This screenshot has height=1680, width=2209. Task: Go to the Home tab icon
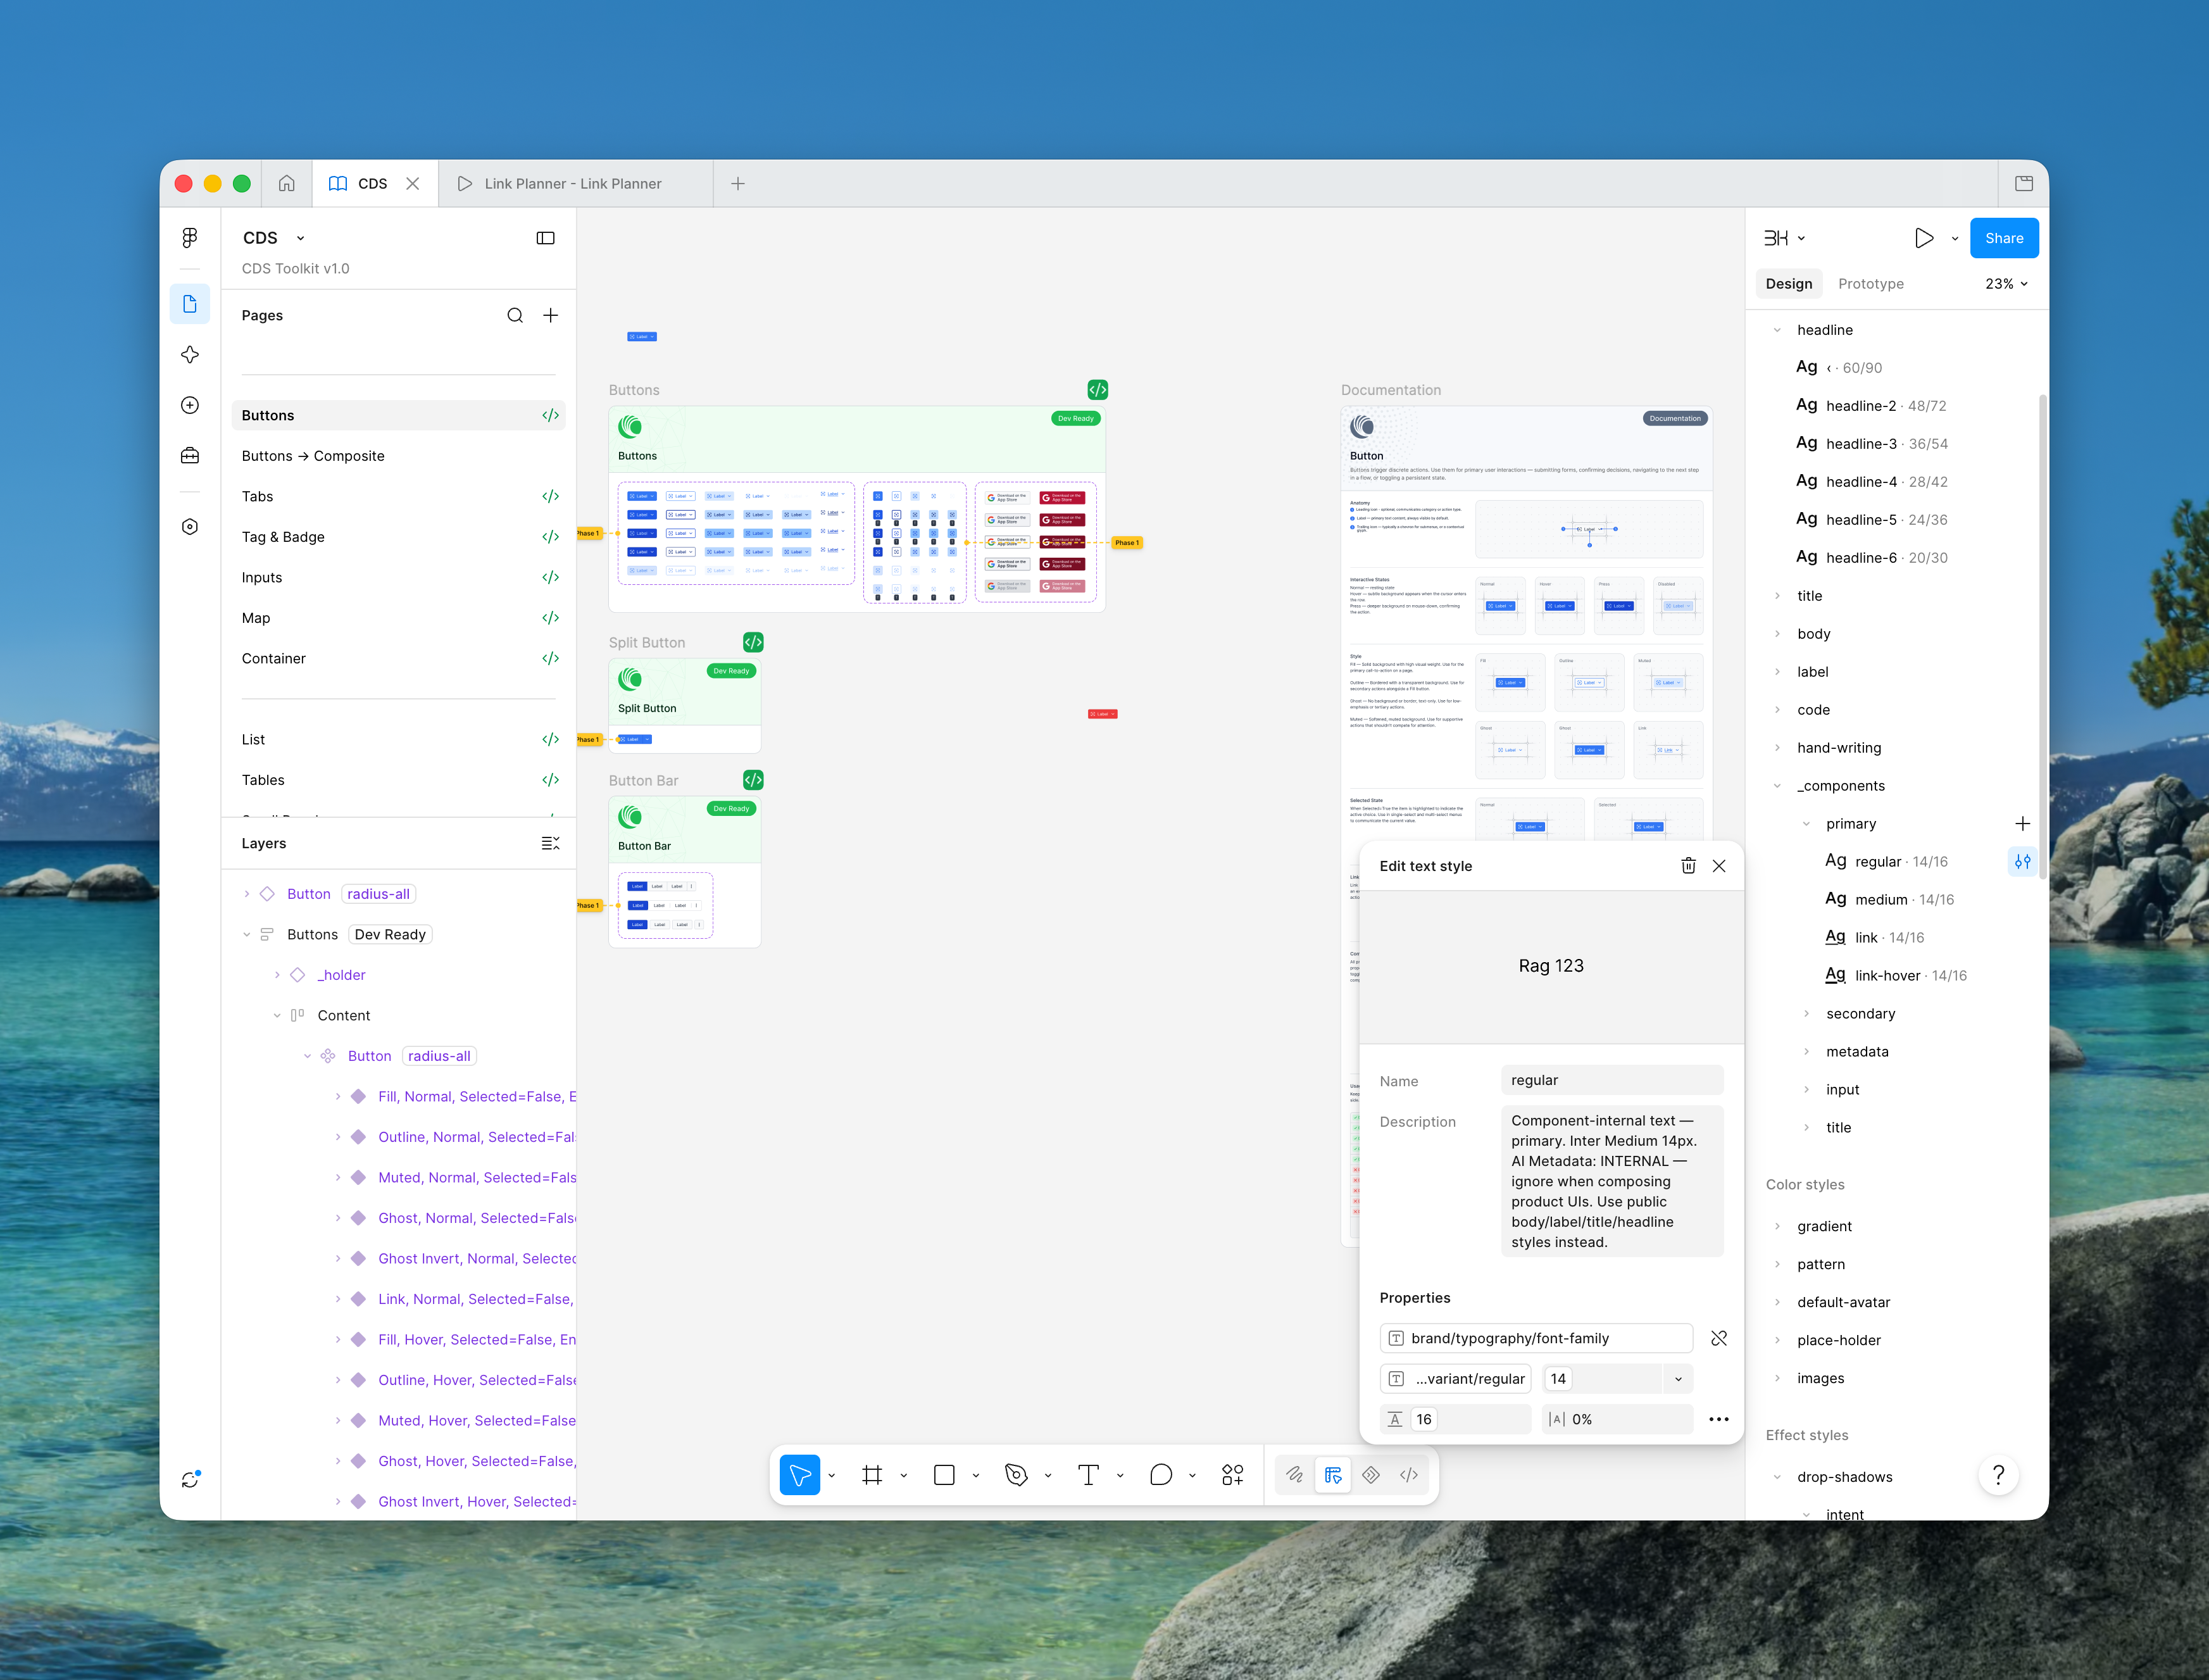[287, 184]
